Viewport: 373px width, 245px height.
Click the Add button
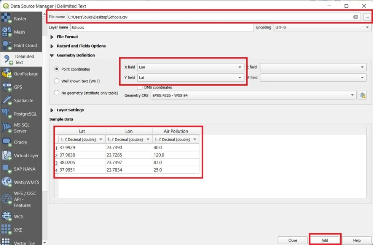[325, 240]
